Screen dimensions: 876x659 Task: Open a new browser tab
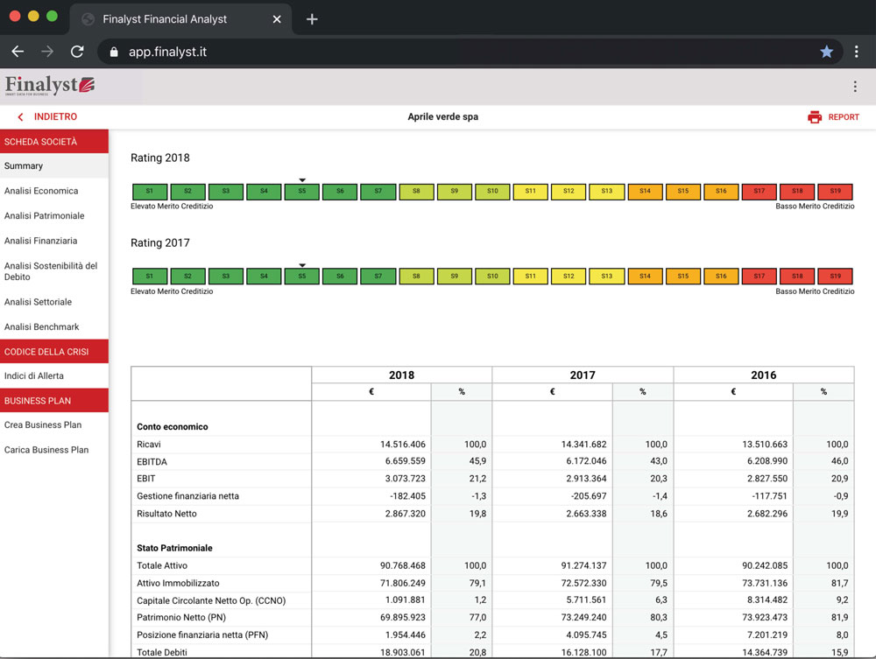[x=312, y=18]
